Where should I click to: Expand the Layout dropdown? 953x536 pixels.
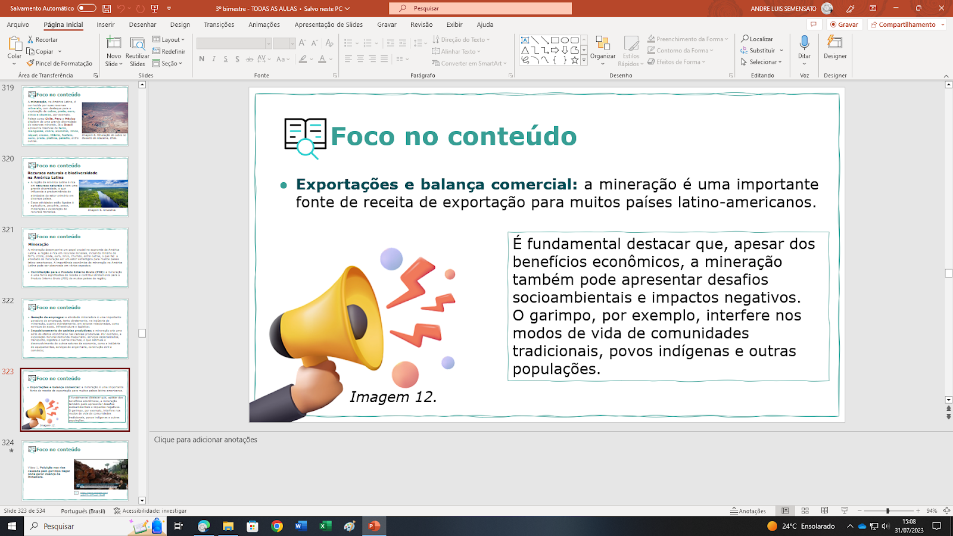(x=169, y=39)
